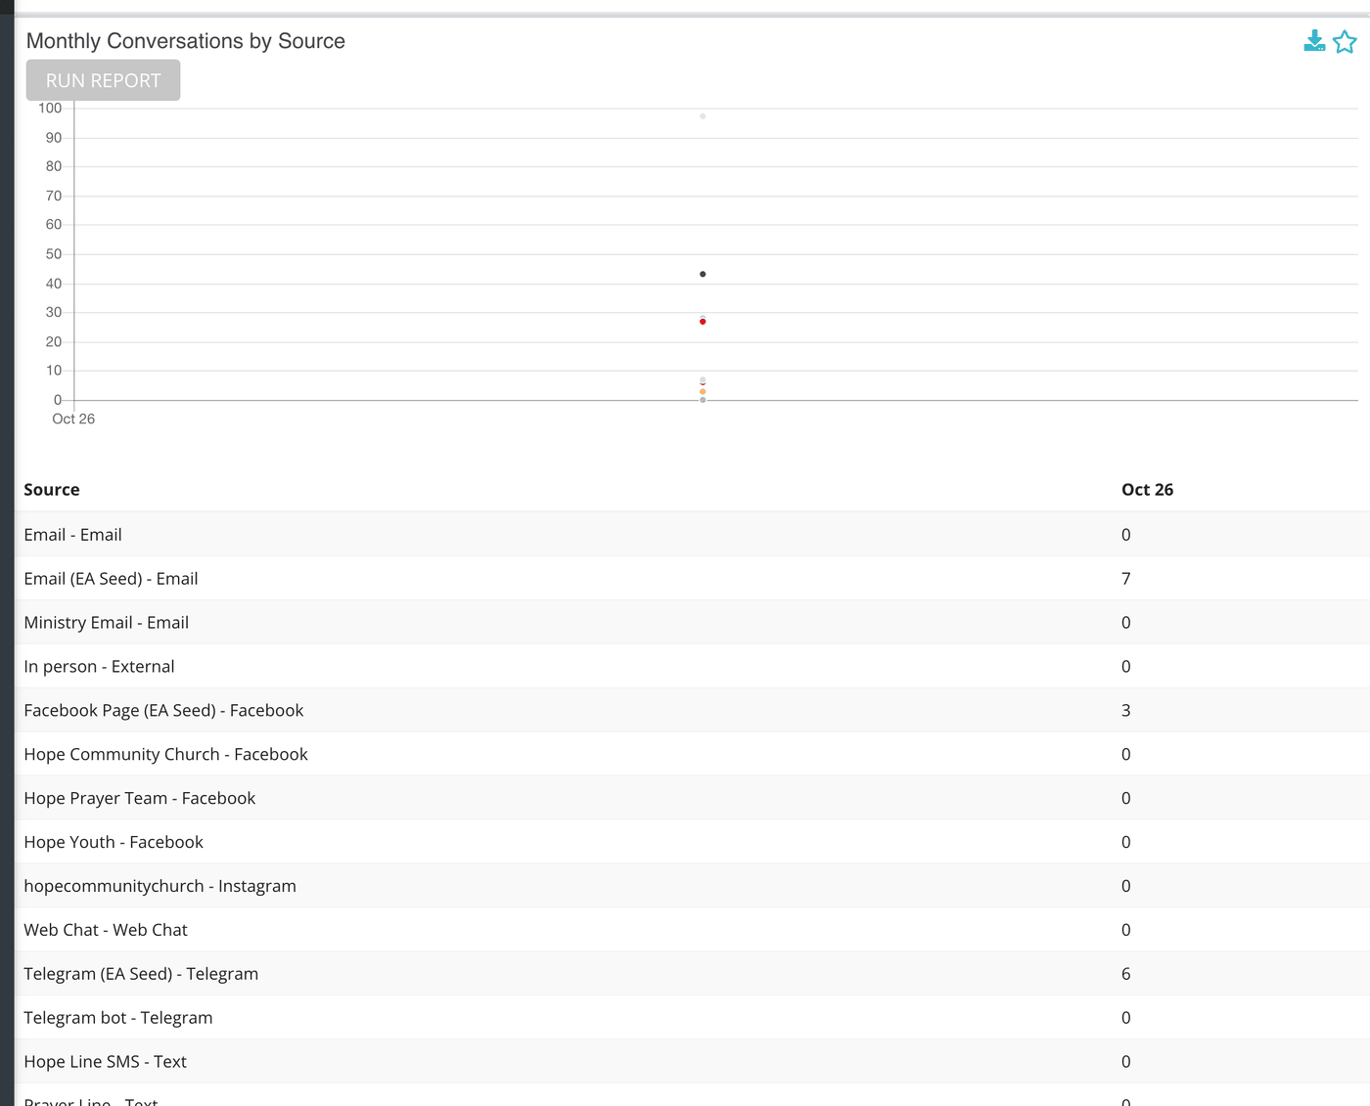The height and width of the screenshot is (1106, 1370).
Task: Click the Monthly Conversations by Source title
Action: coord(186,41)
